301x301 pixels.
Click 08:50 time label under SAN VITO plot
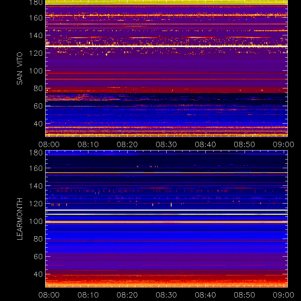(244, 144)
